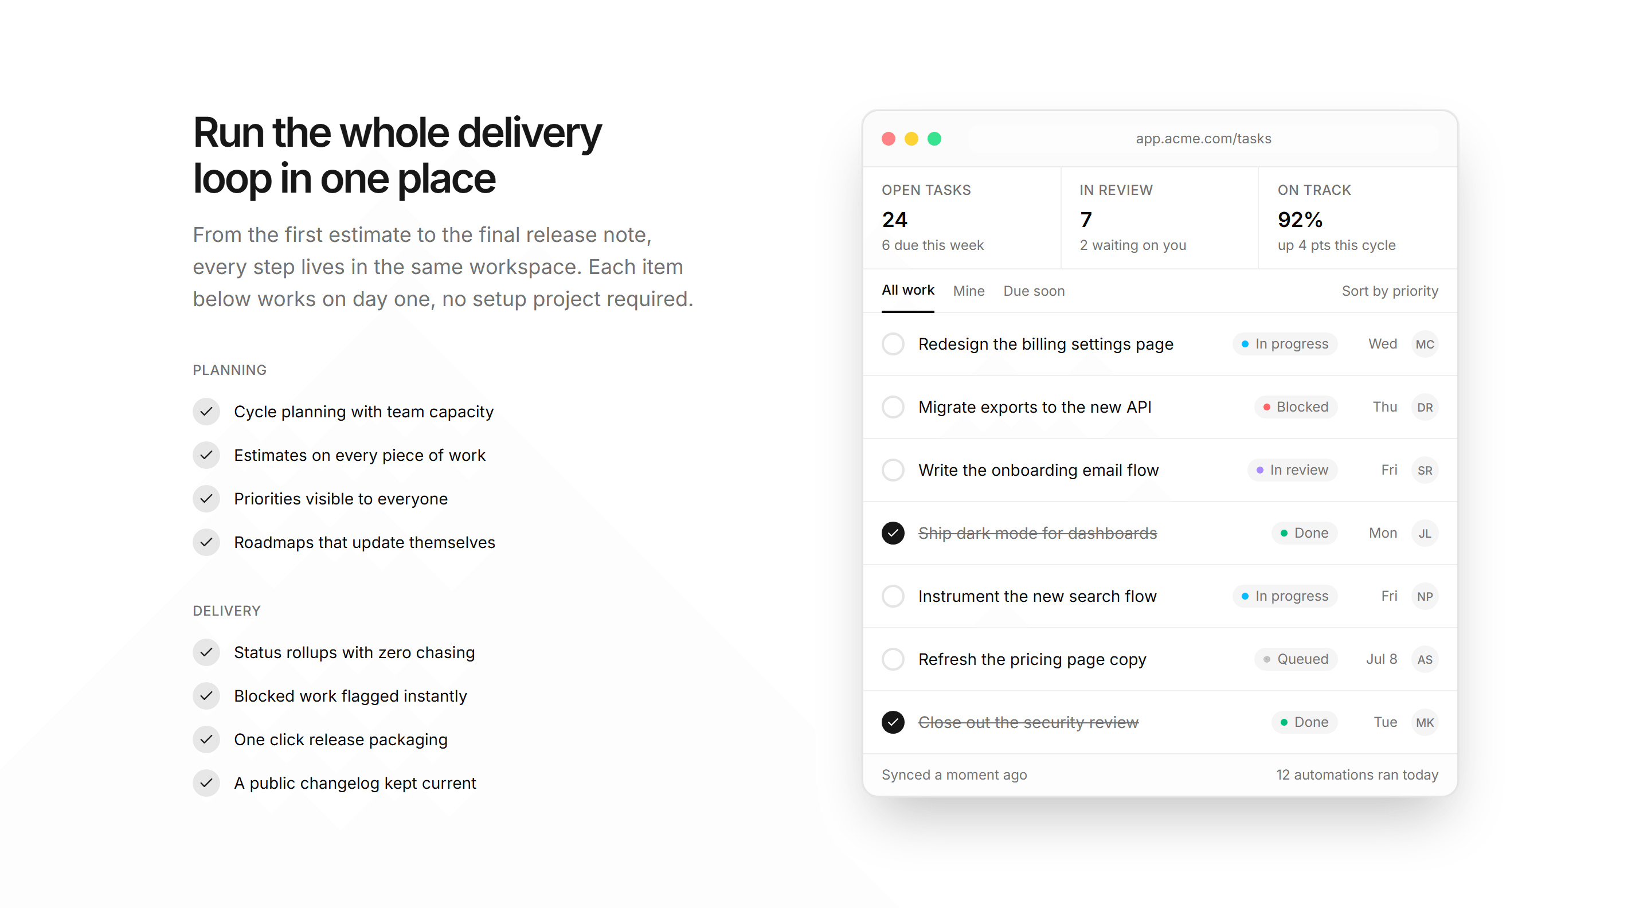Click the Jul 8 due date
The width and height of the screenshot is (1651, 908).
pyautogui.click(x=1381, y=659)
